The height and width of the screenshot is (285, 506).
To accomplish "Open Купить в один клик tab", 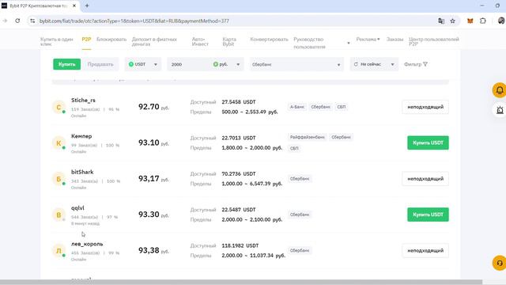I will click(x=57, y=41).
